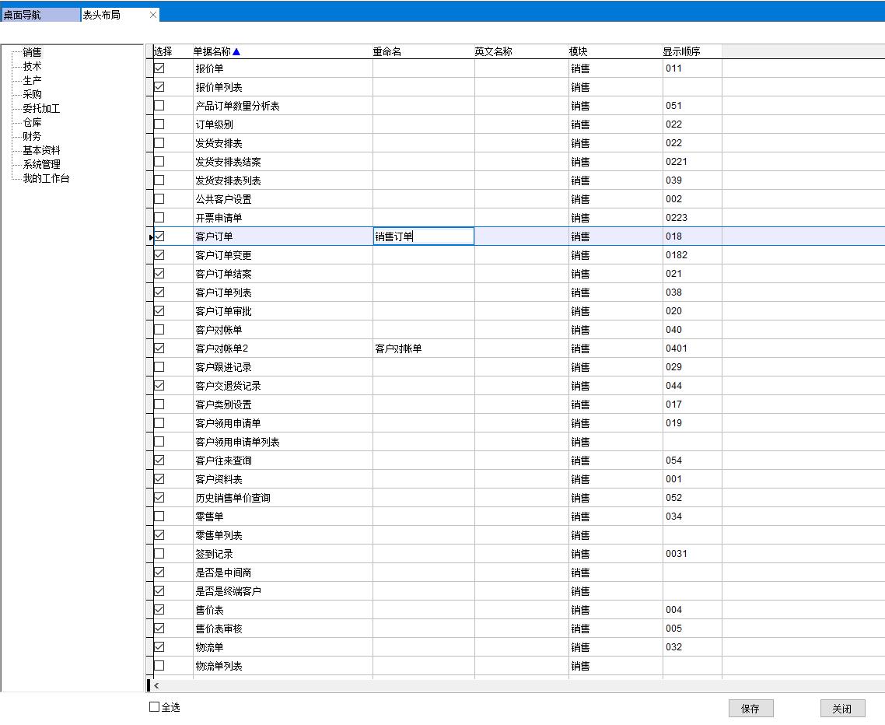Open 我的工作台 in the tree
The height and width of the screenshot is (725, 885).
click(x=46, y=179)
